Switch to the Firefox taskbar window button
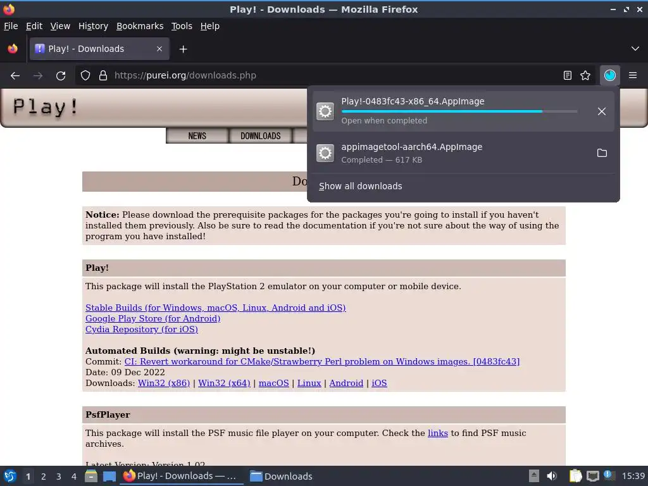 [x=182, y=476]
